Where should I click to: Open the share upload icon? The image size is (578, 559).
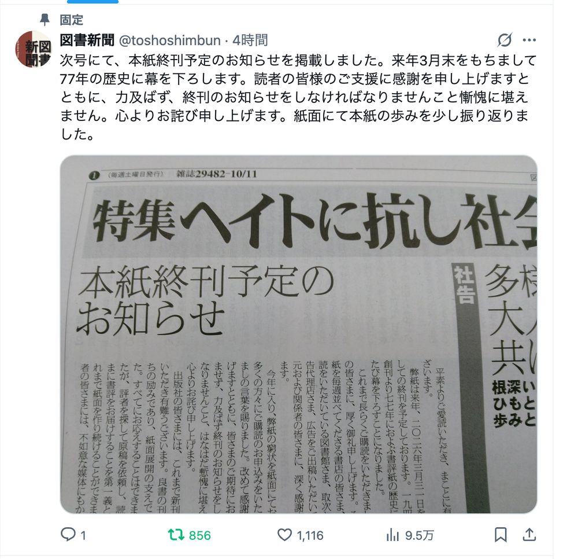click(529, 534)
